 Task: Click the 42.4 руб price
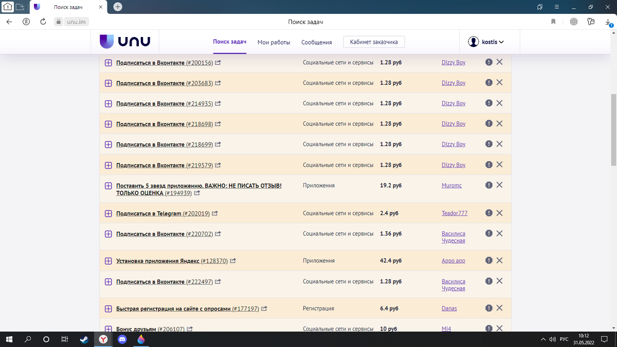point(391,261)
